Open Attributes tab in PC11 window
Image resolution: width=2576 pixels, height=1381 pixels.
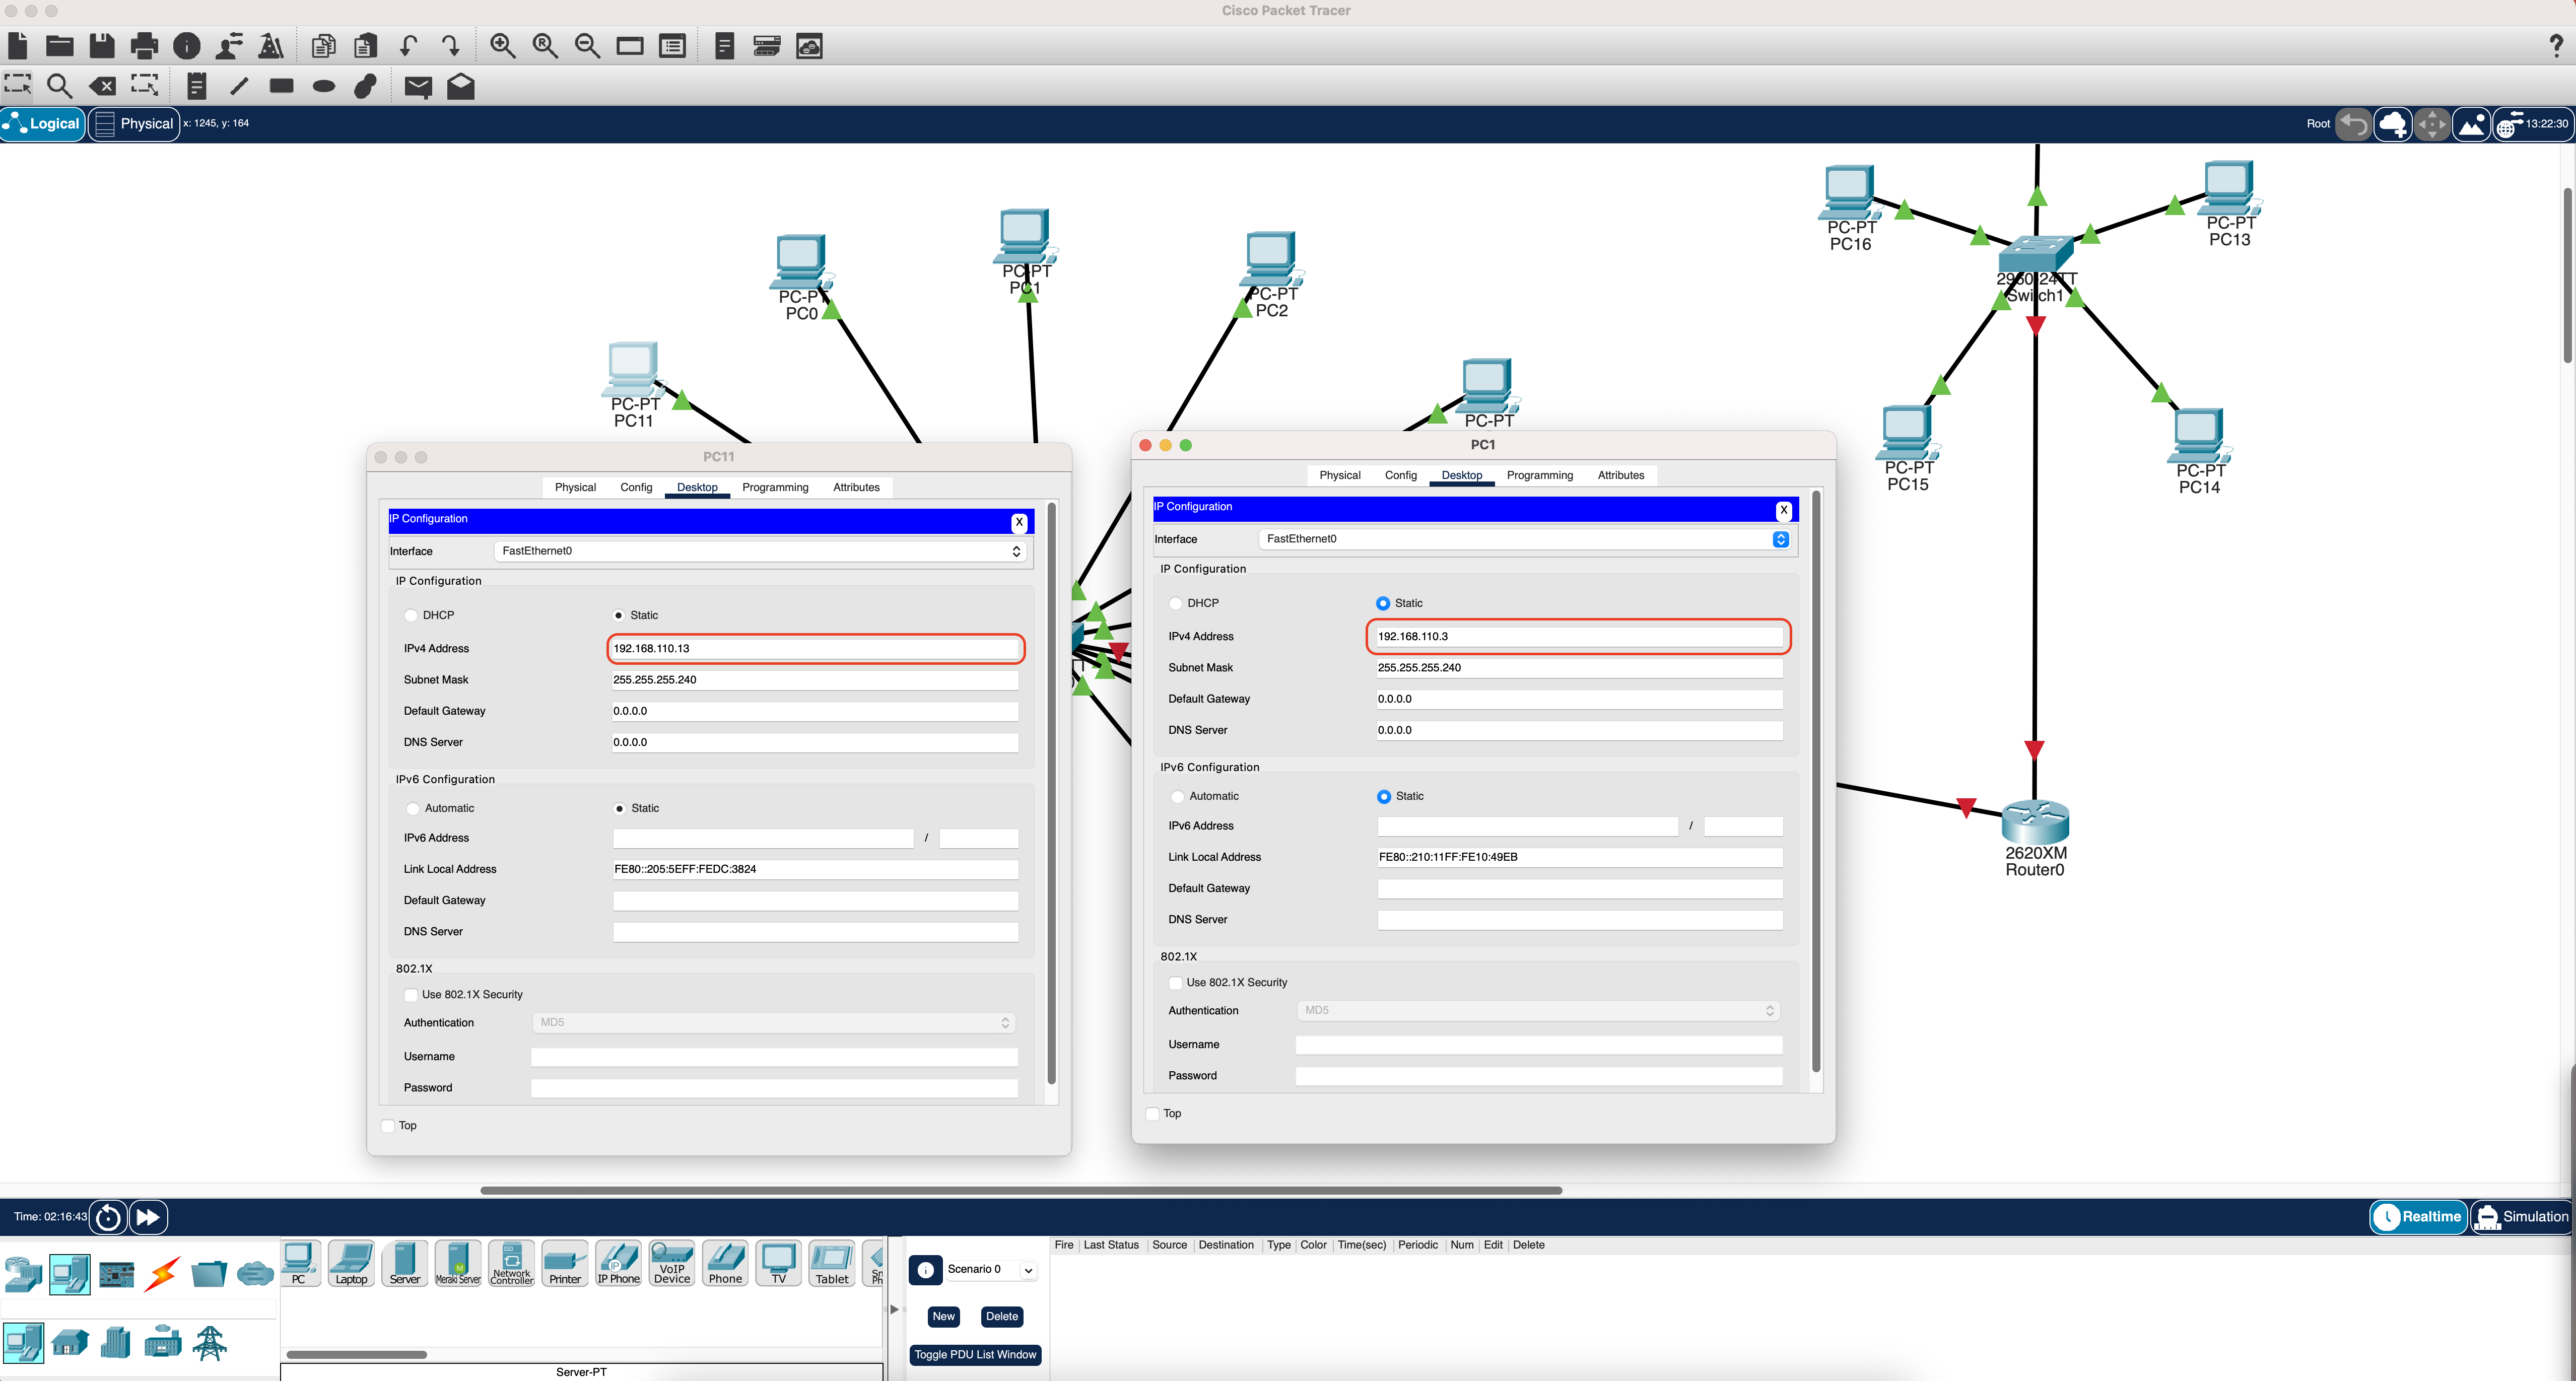tap(856, 487)
